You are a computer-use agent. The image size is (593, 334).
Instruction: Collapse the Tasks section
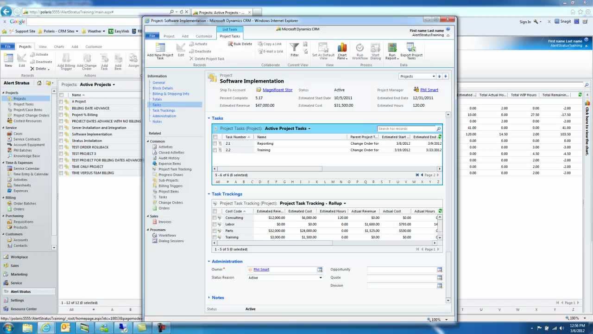209,118
